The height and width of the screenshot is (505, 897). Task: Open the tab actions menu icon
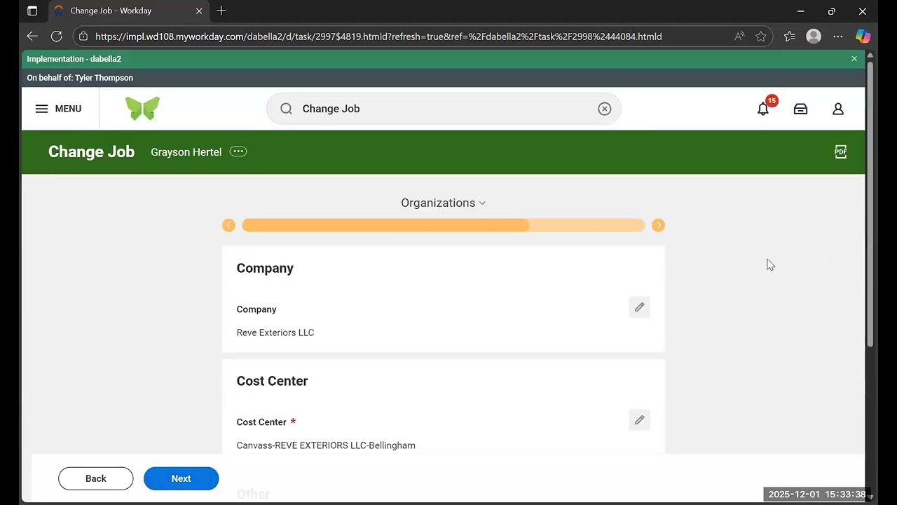(x=32, y=11)
